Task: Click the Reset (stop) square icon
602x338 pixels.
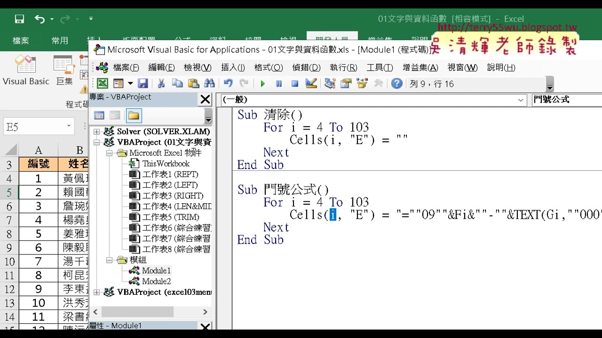Action: click(295, 84)
